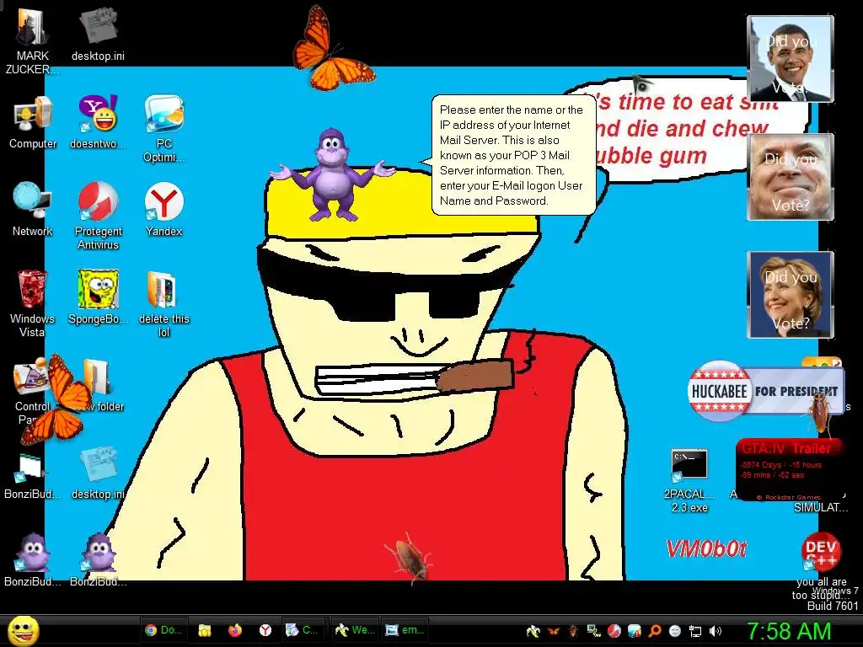Viewport: 863px width, 647px height.
Task: Click the smiley face Start button
Action: coord(24,630)
